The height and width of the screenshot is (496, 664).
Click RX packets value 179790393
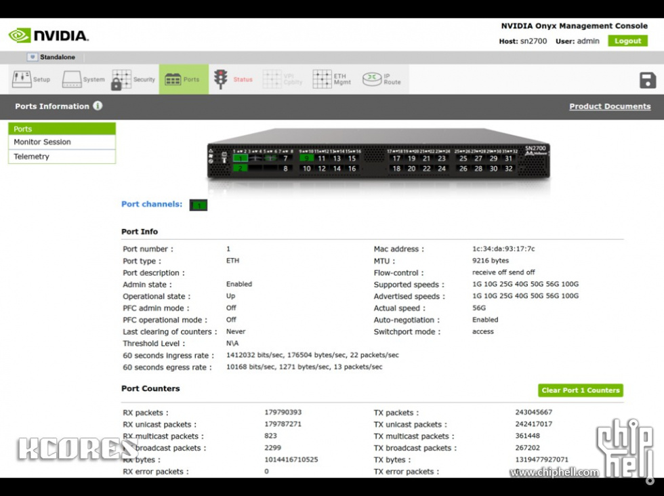[283, 412]
